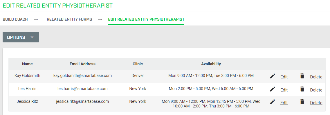Viewport: 330px width, 115px height.
Task: Open Related Entity Forms breadcrumb
Action: [x=69, y=19]
